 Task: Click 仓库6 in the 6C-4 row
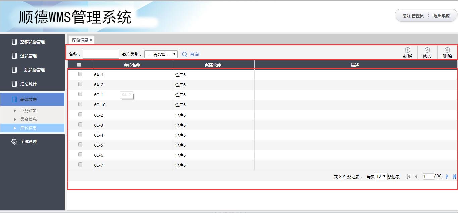[181, 135]
